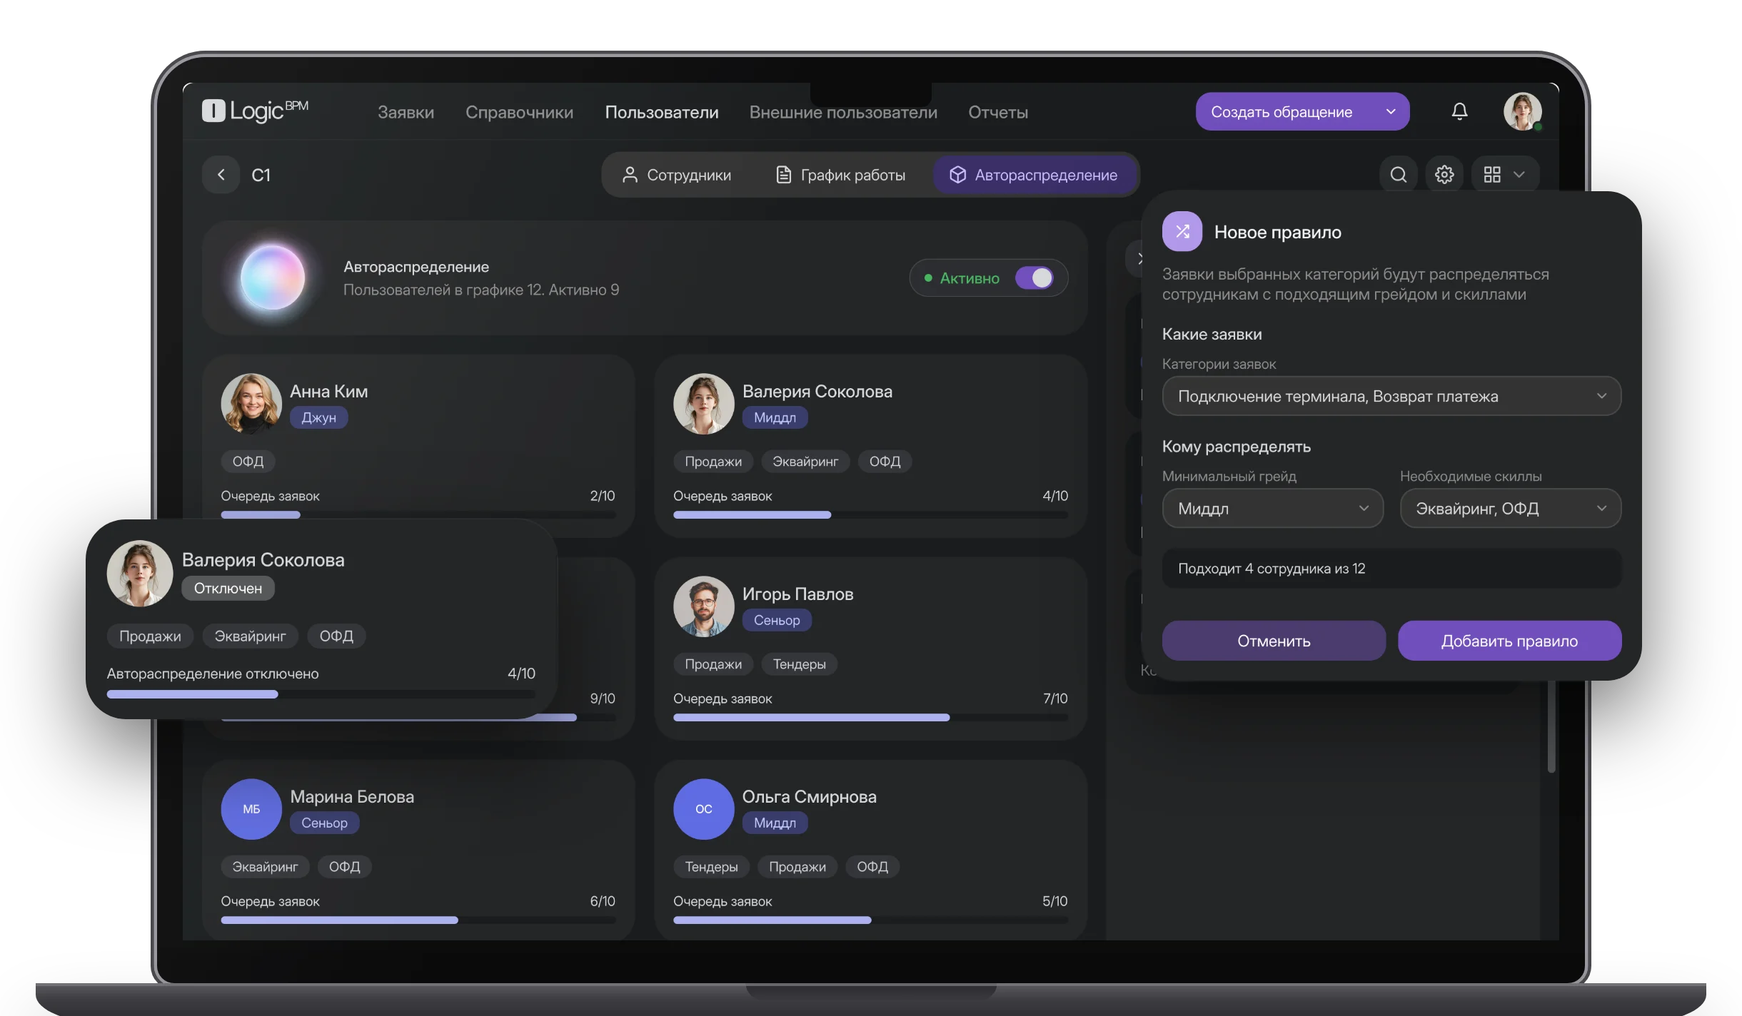1742x1016 pixels.
Task: Toggle the Активно auto-distribution switch
Action: click(x=1034, y=278)
